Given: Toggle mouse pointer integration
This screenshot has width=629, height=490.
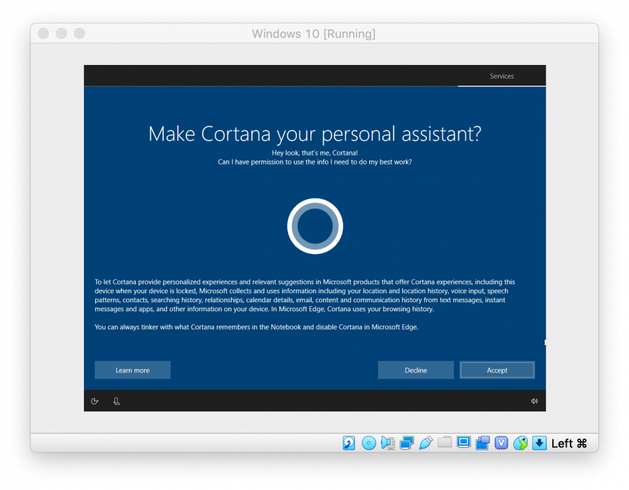Looking at the screenshot, I should [520, 443].
